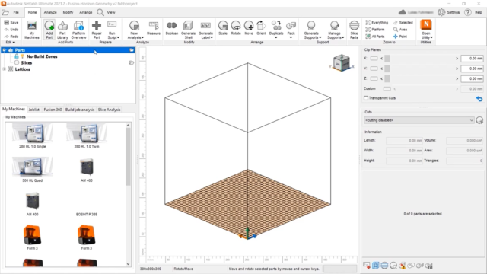Image resolution: width=487 pixels, height=274 pixels.
Task: Open the Modify ribbon tab
Action: coord(68,12)
